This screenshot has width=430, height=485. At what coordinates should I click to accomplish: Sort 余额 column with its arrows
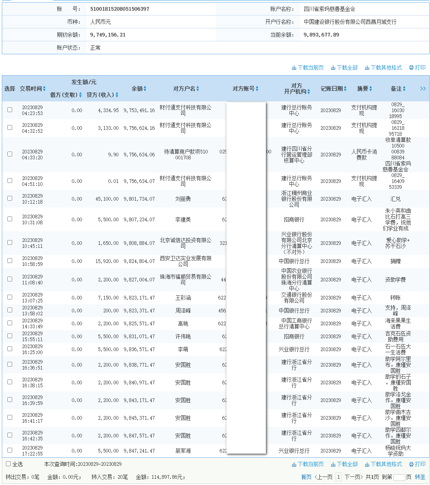[145, 89]
